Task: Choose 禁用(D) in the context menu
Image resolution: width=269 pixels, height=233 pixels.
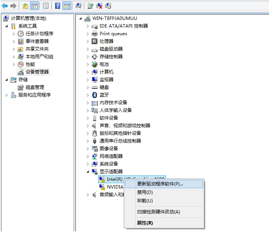Action: click(x=145, y=192)
